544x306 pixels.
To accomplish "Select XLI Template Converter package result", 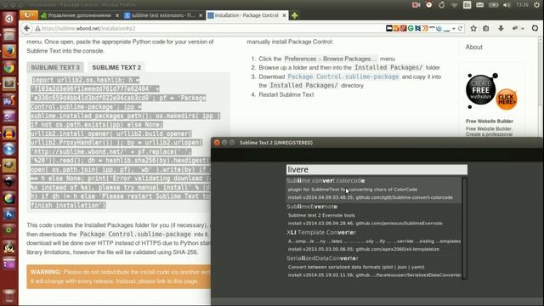I will 374,241.
